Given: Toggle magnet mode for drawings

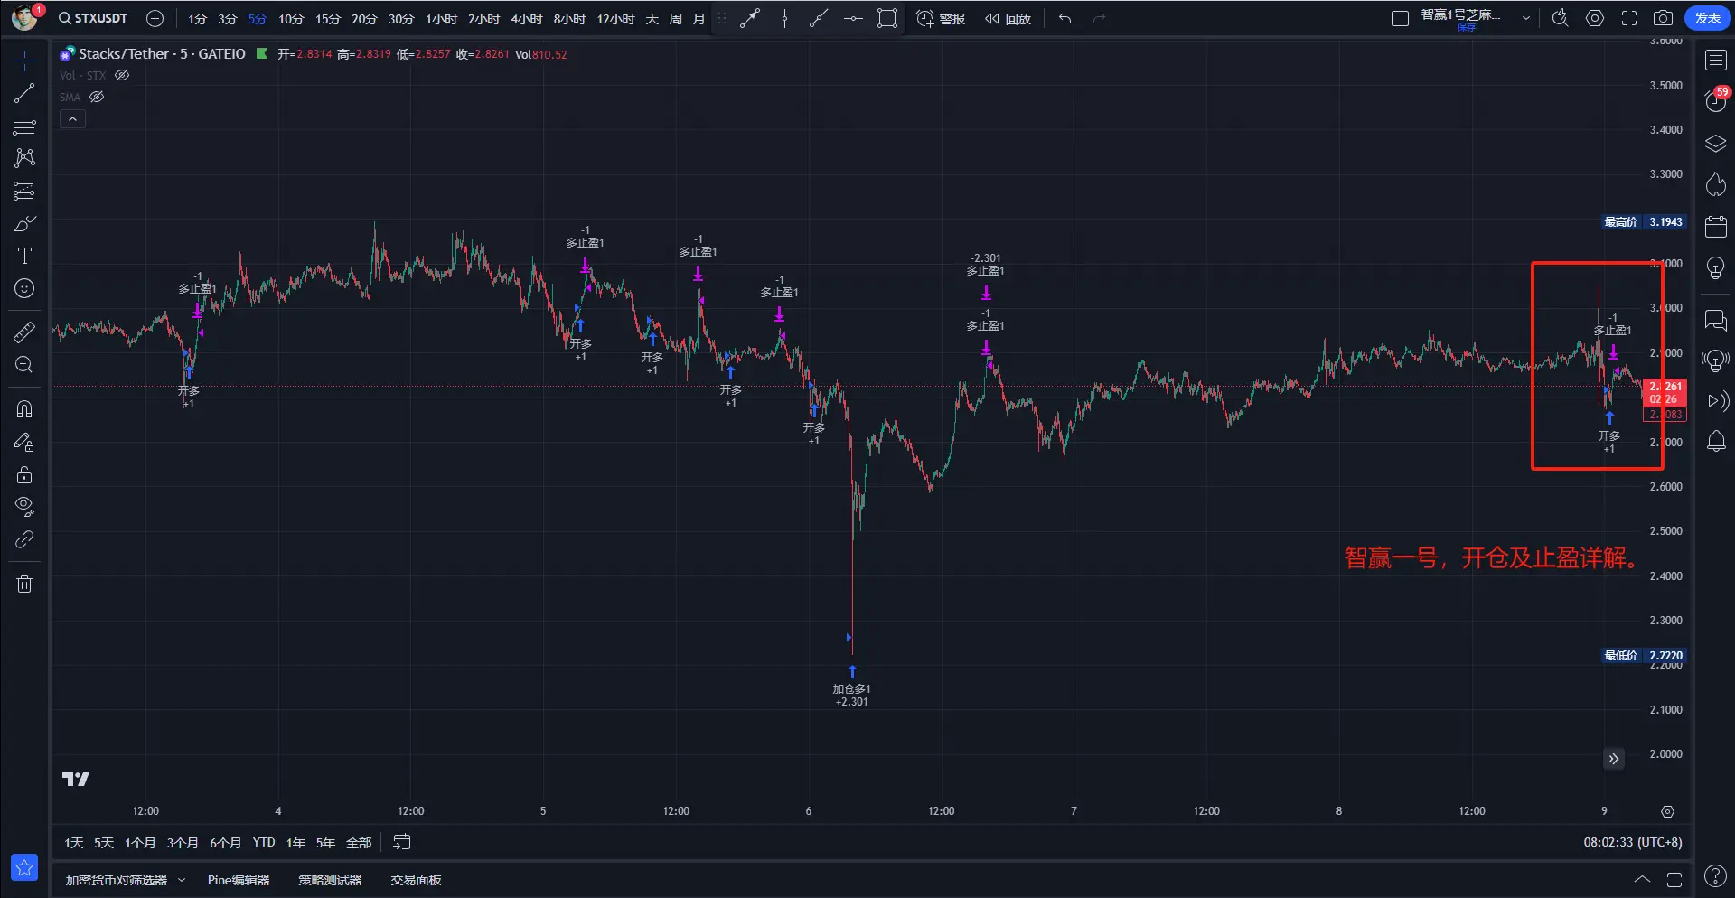Looking at the screenshot, I should pyautogui.click(x=24, y=409).
